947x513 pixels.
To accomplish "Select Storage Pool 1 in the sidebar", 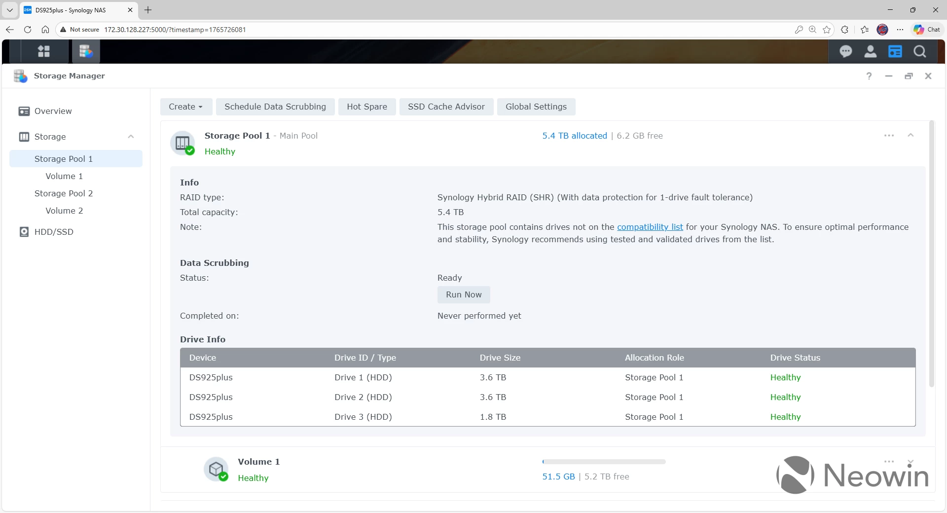I will point(76,159).
